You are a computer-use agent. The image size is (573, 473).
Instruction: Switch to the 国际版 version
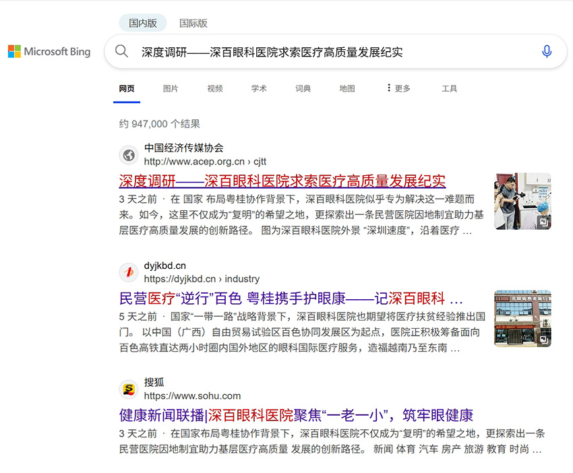tap(193, 22)
